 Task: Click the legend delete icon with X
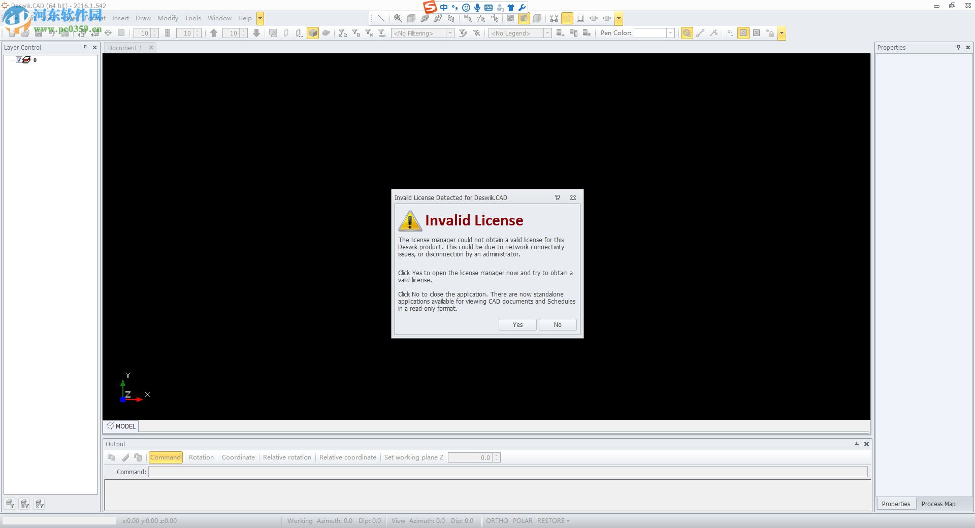pos(587,33)
